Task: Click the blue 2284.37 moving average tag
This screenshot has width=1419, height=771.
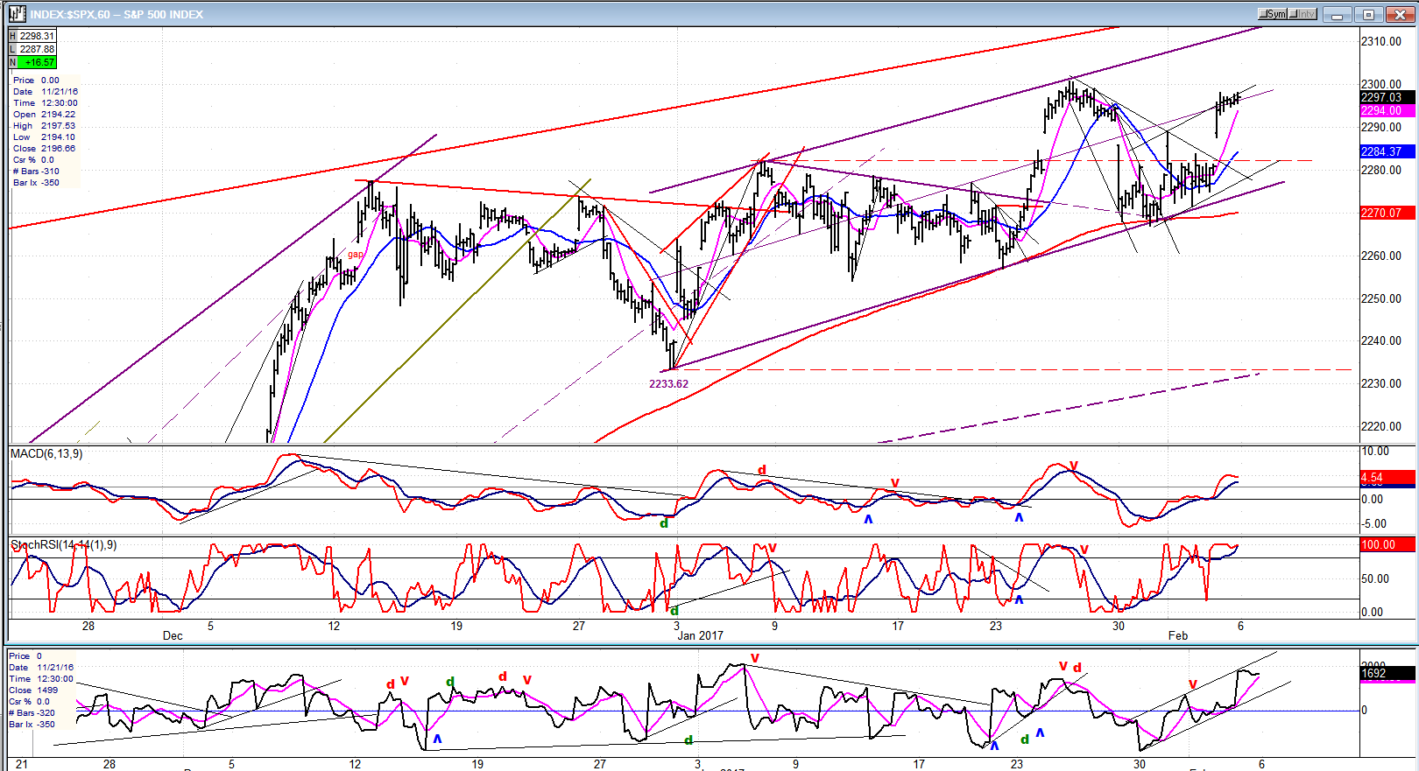Action: click(x=1386, y=151)
